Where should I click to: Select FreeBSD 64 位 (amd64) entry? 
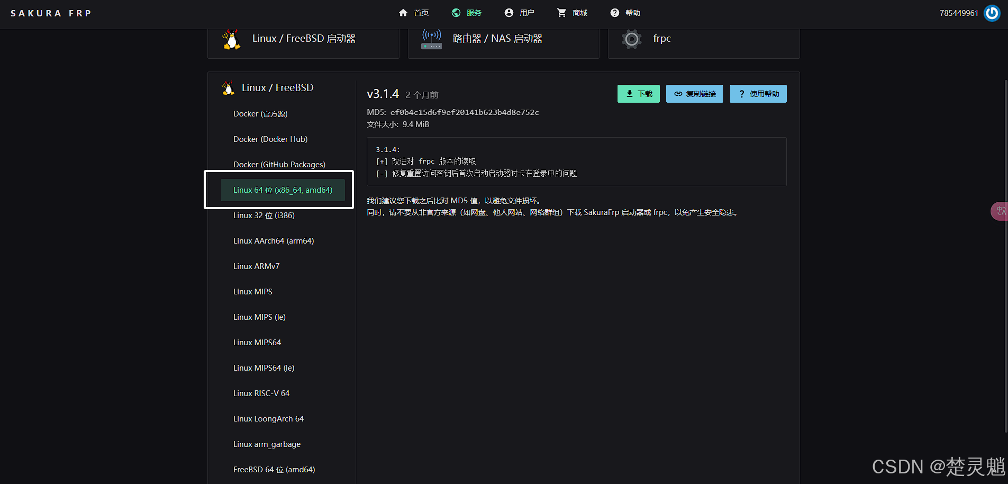click(x=283, y=470)
